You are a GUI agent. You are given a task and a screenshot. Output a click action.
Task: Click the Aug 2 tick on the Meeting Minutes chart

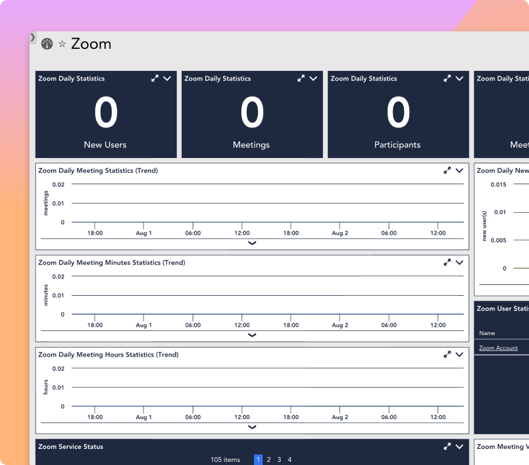[x=340, y=325]
